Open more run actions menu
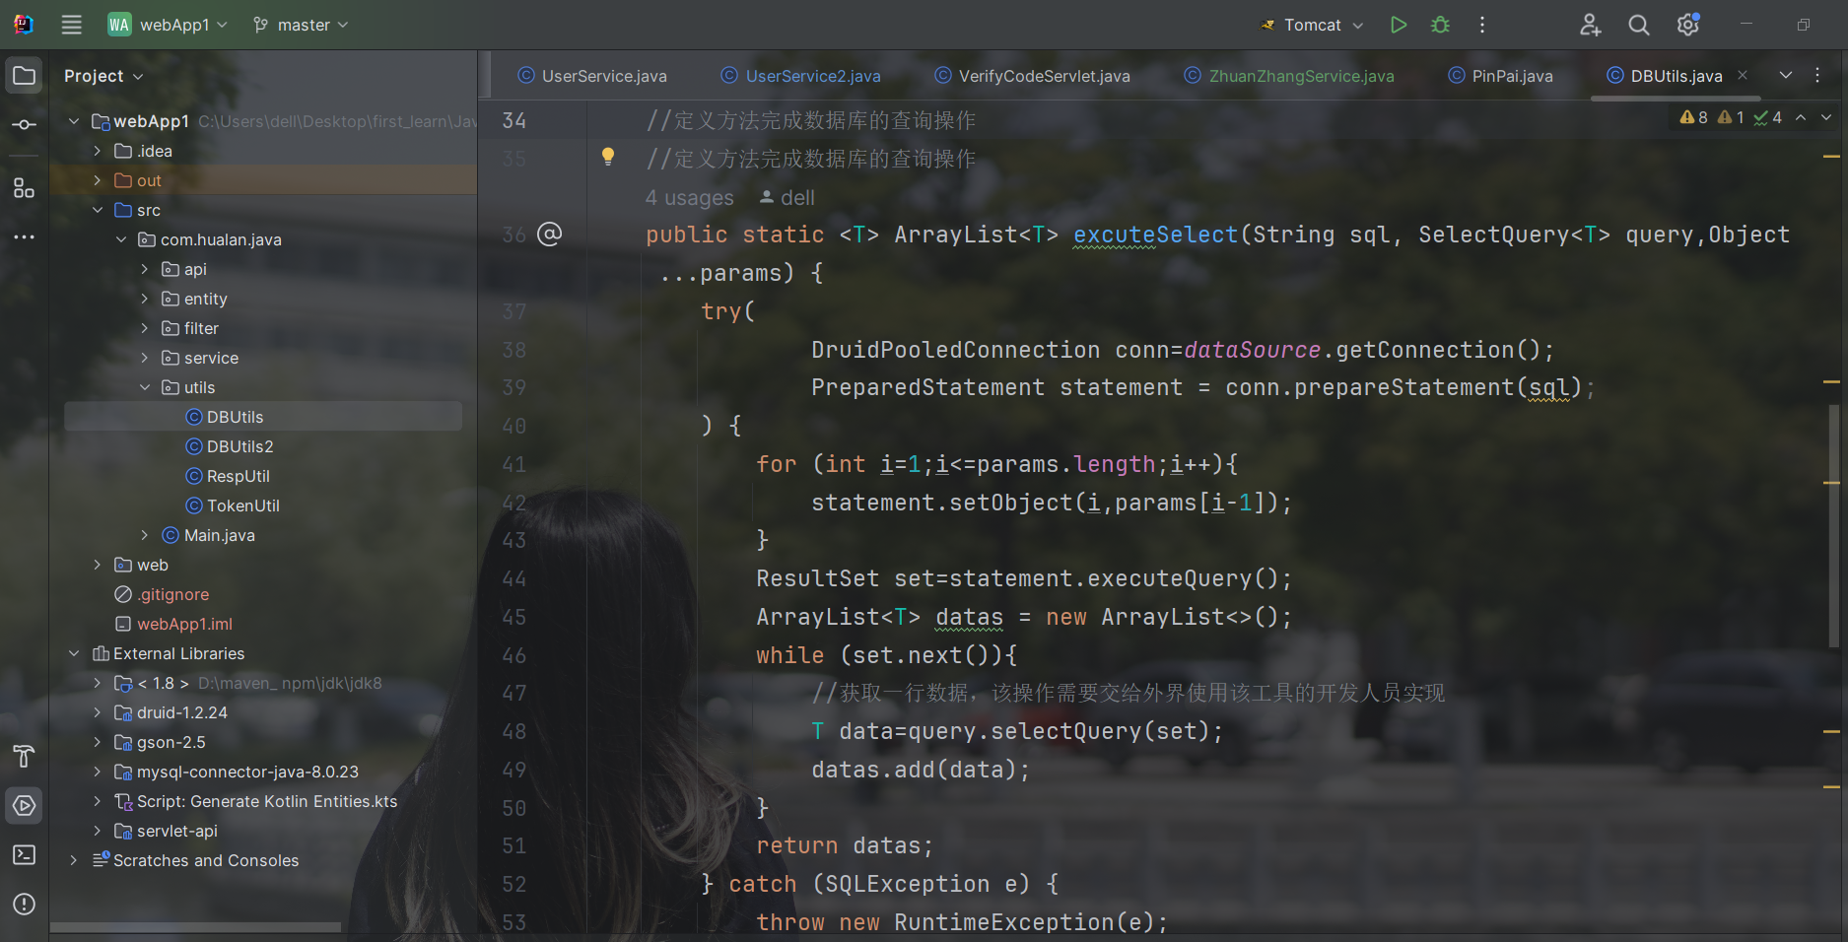Viewport: 1848px width, 942px height. pos(1482,25)
